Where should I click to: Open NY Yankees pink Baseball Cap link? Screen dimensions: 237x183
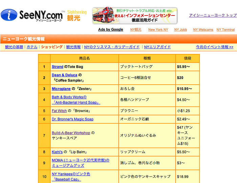[71, 177]
